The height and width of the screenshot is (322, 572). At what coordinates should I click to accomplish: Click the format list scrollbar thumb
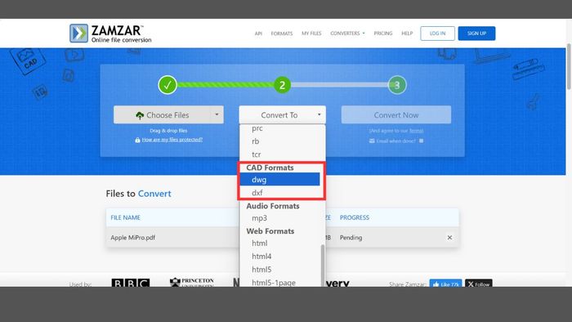pos(323,265)
